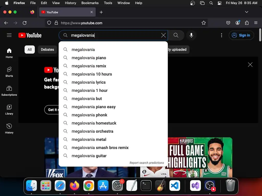Click the YouTube logo
262x196 pixels.
tap(30, 35)
